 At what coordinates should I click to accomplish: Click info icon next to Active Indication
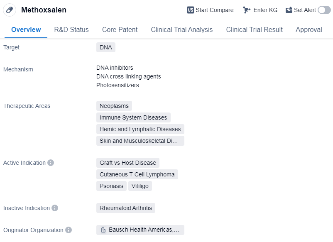point(51,163)
